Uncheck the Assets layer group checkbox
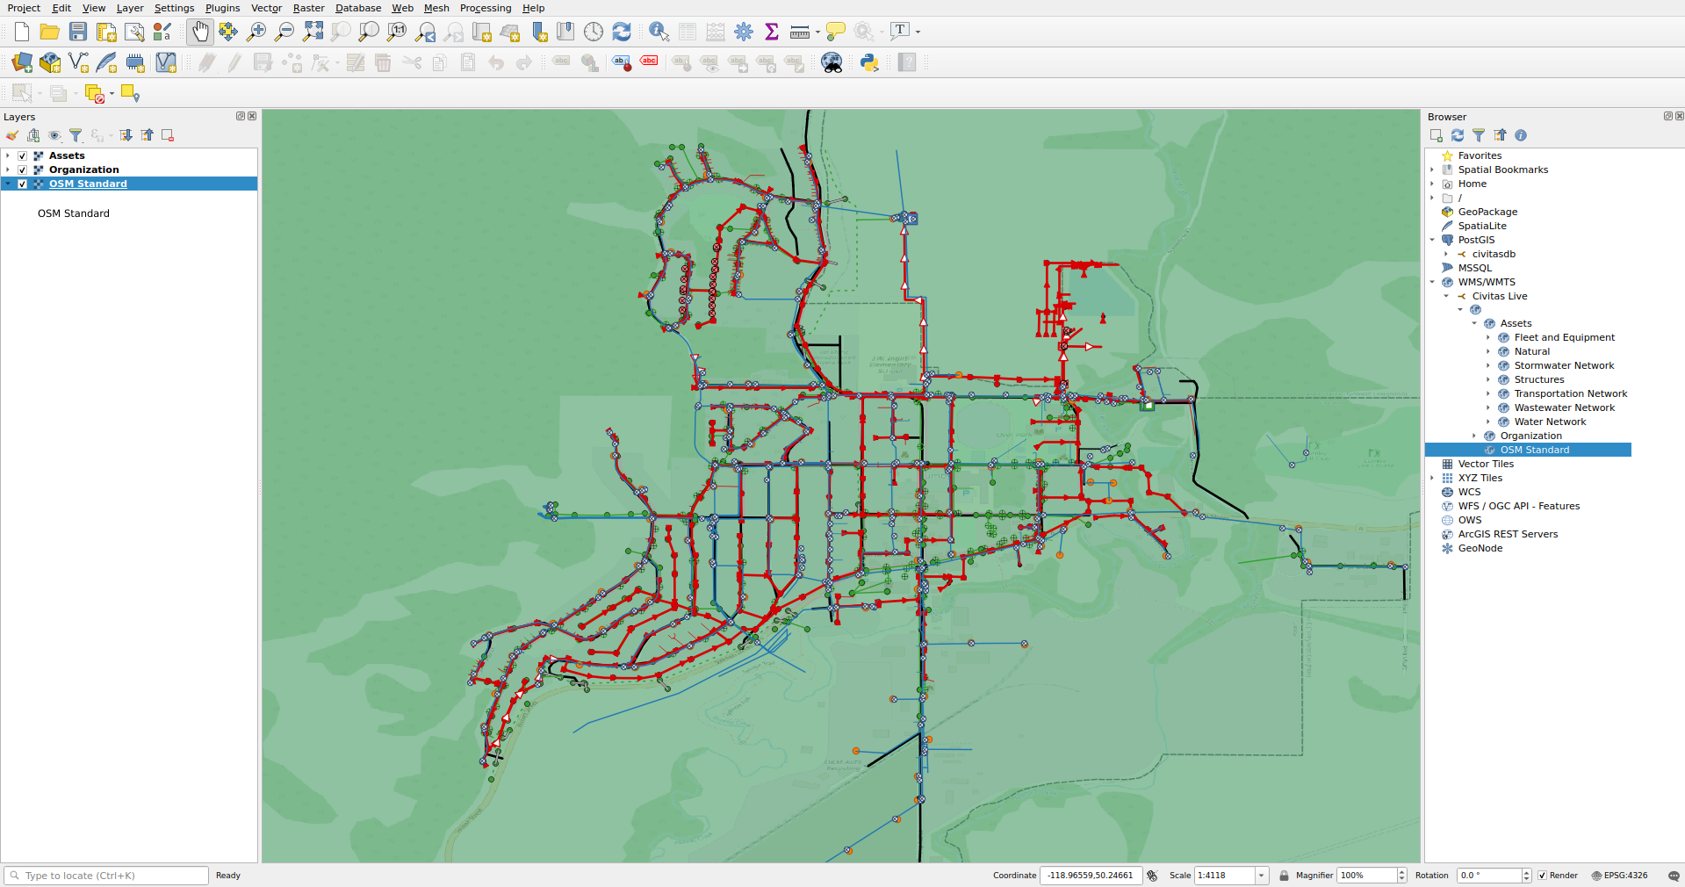The image size is (1685, 887). point(23,155)
